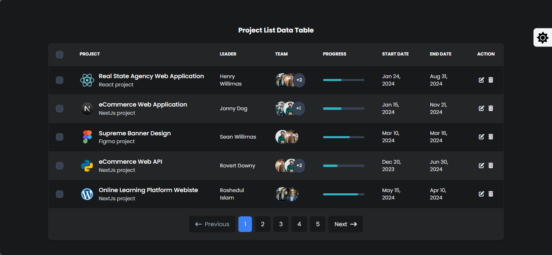Click edit icon for Real State Agency project

click(481, 80)
